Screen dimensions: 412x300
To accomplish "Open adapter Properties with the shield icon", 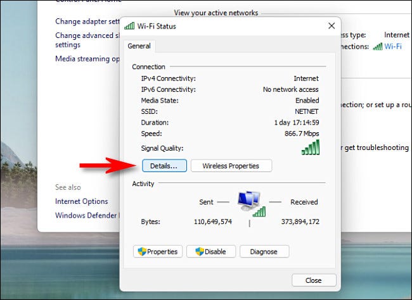I will coord(158,251).
